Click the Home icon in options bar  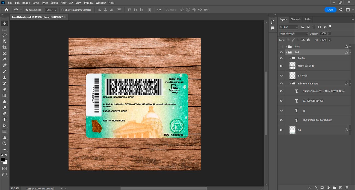[7, 10]
